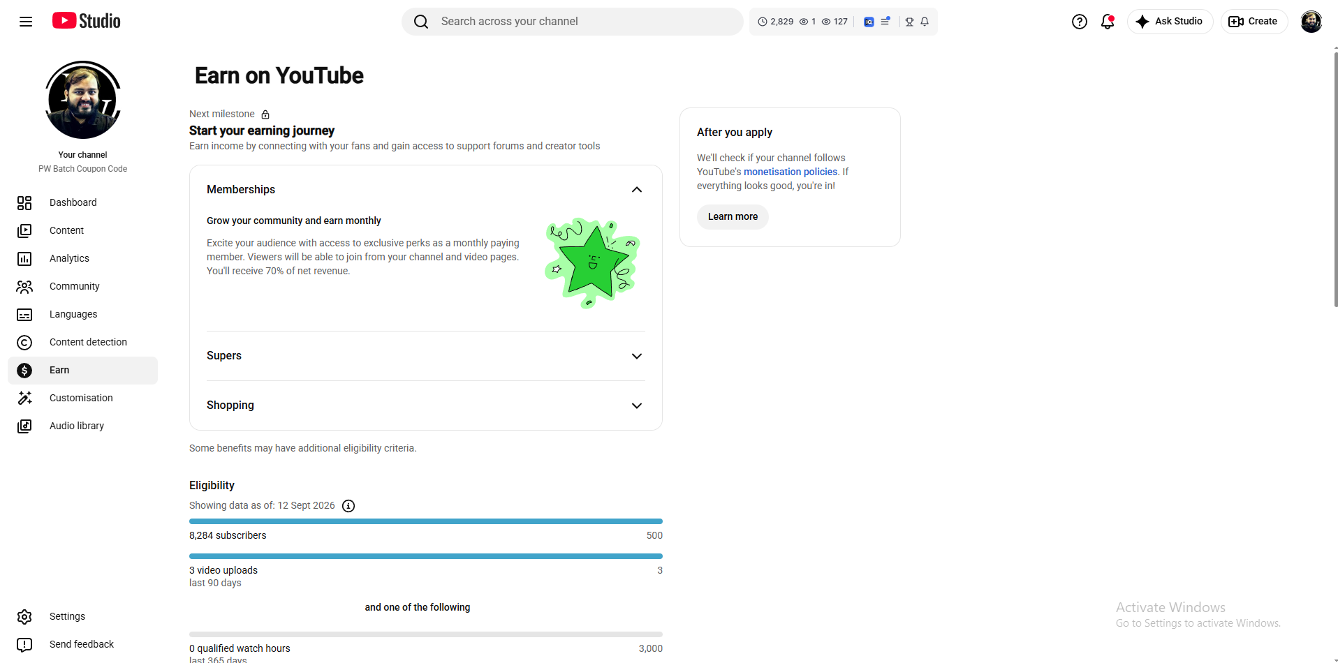1338x663 pixels.
Task: Open Content detection in sidebar
Action: [x=82, y=342]
